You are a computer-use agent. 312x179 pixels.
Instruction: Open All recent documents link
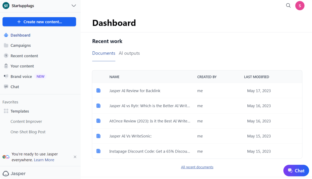point(197,167)
